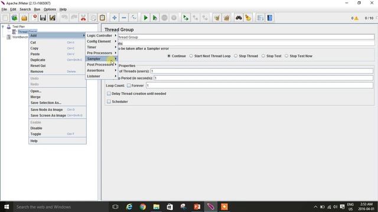Expand the Logic Controller submenu
This screenshot has height=212, width=378.
coord(102,35)
